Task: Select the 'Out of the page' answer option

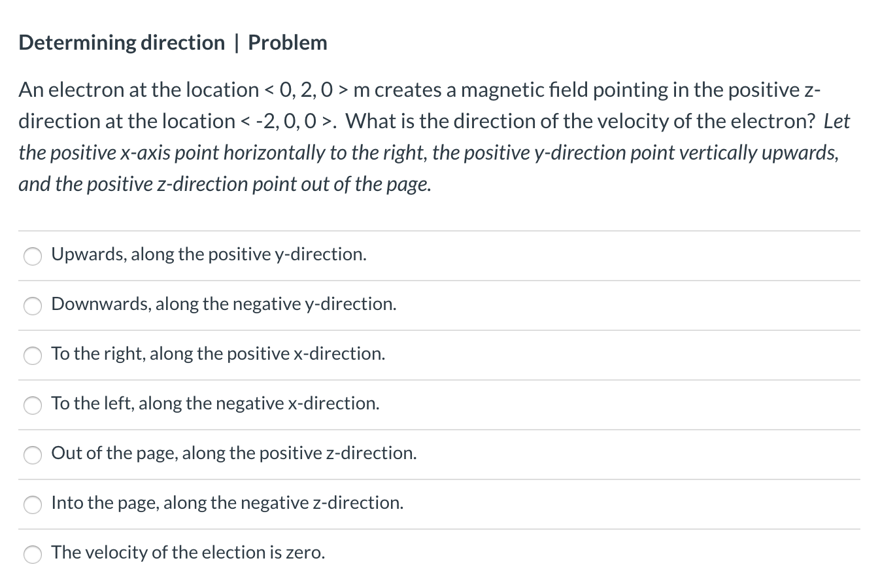Action: [x=234, y=454]
